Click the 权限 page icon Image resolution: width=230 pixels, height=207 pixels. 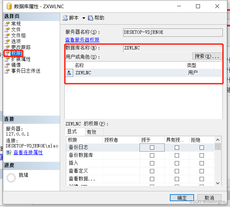7,53
